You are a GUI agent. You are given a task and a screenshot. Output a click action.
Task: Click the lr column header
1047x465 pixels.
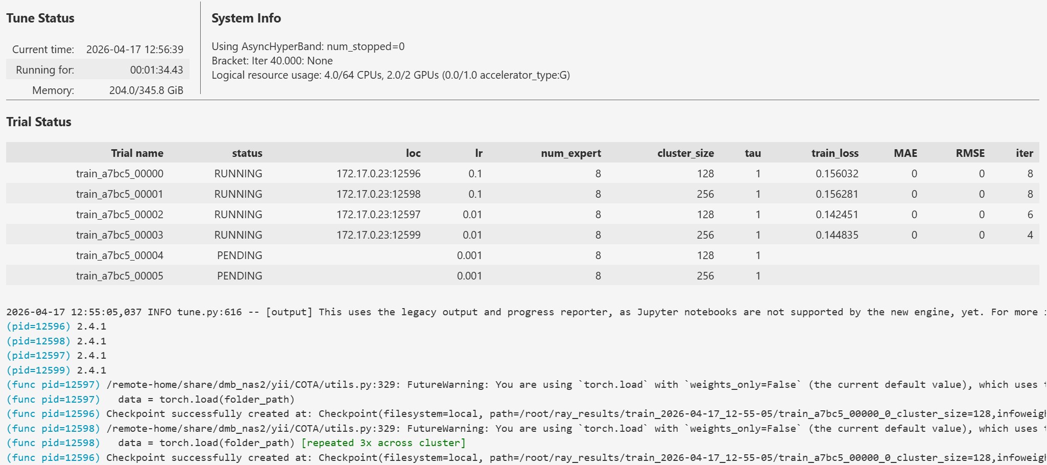tap(479, 153)
